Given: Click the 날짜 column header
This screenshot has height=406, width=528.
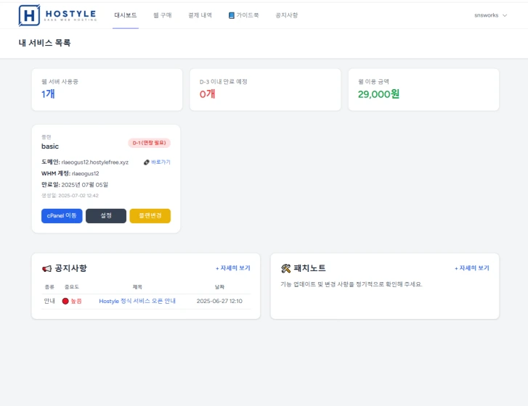Looking at the screenshot, I should [219, 287].
